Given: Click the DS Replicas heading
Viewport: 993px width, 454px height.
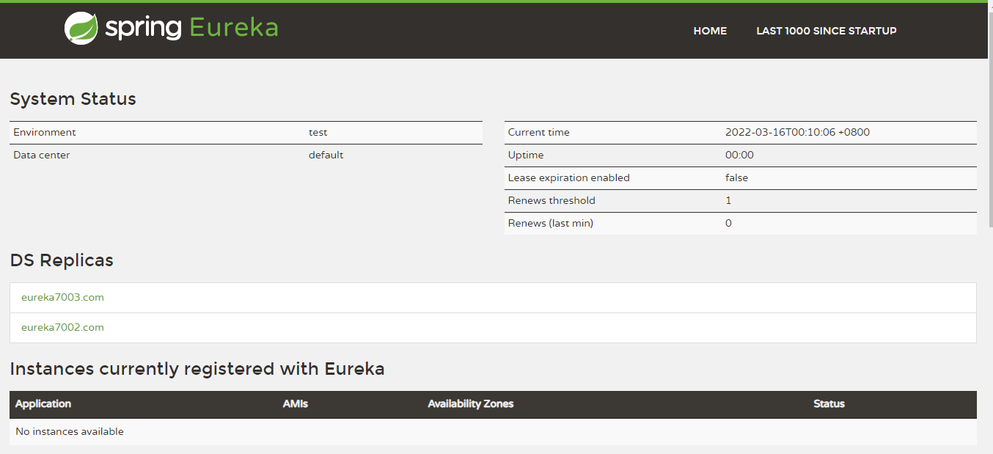Looking at the screenshot, I should [62, 260].
